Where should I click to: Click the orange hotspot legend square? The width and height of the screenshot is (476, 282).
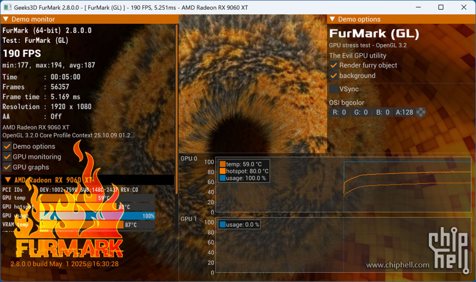[222, 171]
